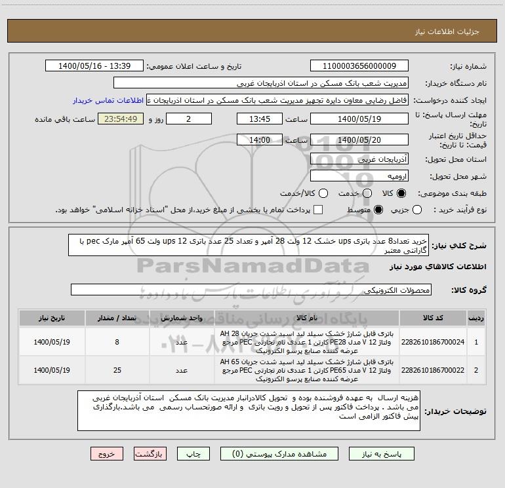Image resolution: width=505 pixels, height=488 pixels.
Task: Click the delivery province field 'آذربایجان غربی'
Action: coord(359,159)
